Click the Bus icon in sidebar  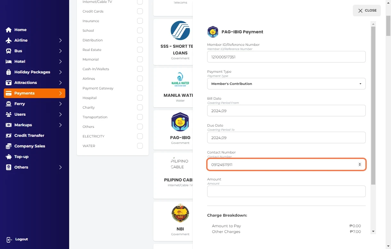click(9, 51)
